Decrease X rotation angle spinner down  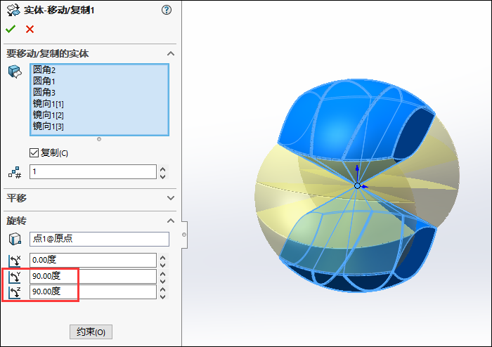162,266
